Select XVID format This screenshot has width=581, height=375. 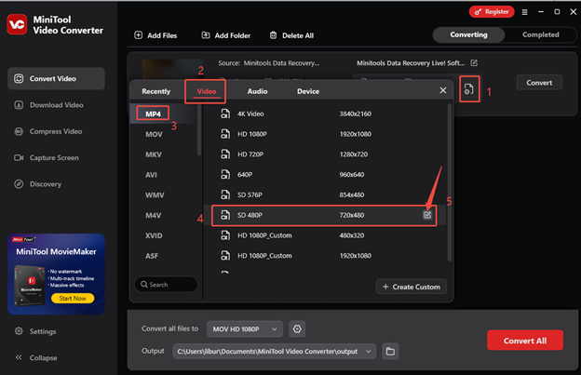tap(154, 235)
